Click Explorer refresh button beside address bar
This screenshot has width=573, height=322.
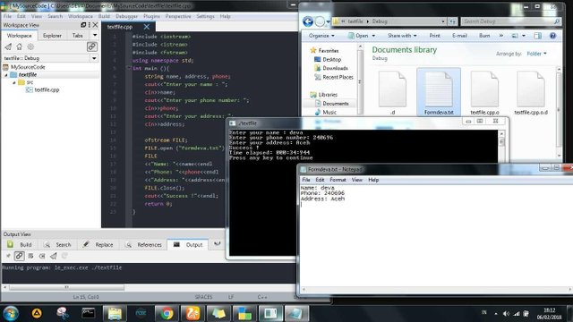pyautogui.click(x=452, y=21)
